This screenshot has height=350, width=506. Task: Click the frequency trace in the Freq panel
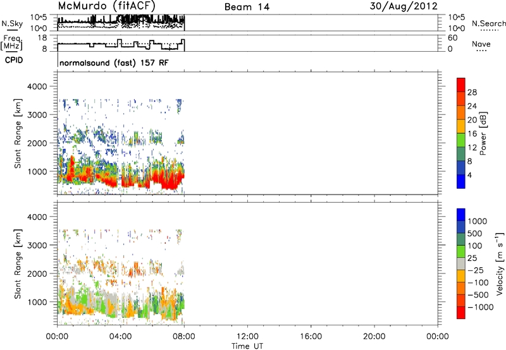click(x=121, y=45)
